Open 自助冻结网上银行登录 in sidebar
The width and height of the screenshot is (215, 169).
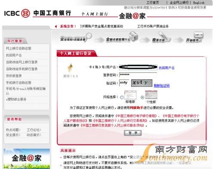point(21,62)
